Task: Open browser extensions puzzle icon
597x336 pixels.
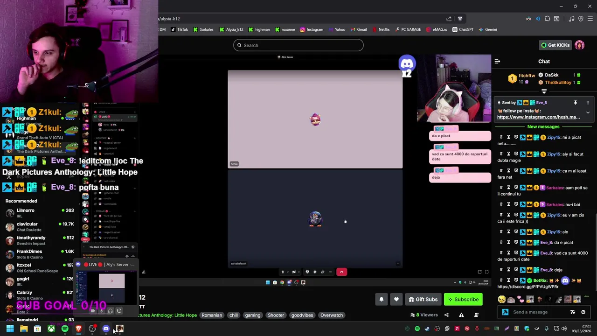Action: (x=547, y=19)
